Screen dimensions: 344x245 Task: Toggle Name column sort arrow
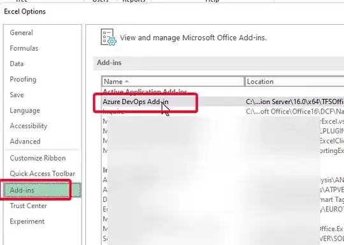(127, 81)
